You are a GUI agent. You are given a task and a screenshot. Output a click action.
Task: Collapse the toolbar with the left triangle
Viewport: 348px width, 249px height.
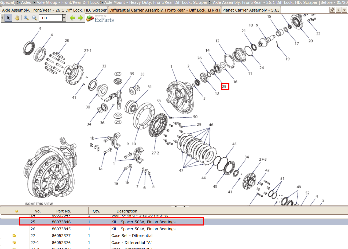2,18
